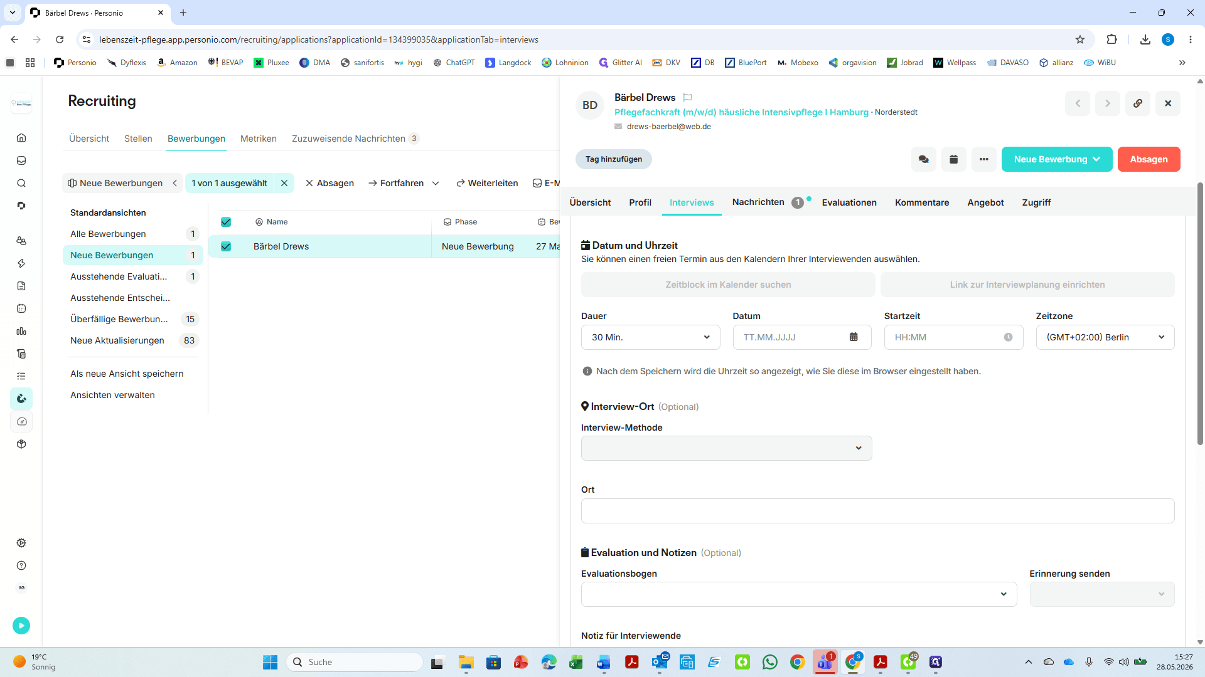1205x677 pixels.
Task: Click Als neue Ansicht speichern
Action: (127, 374)
